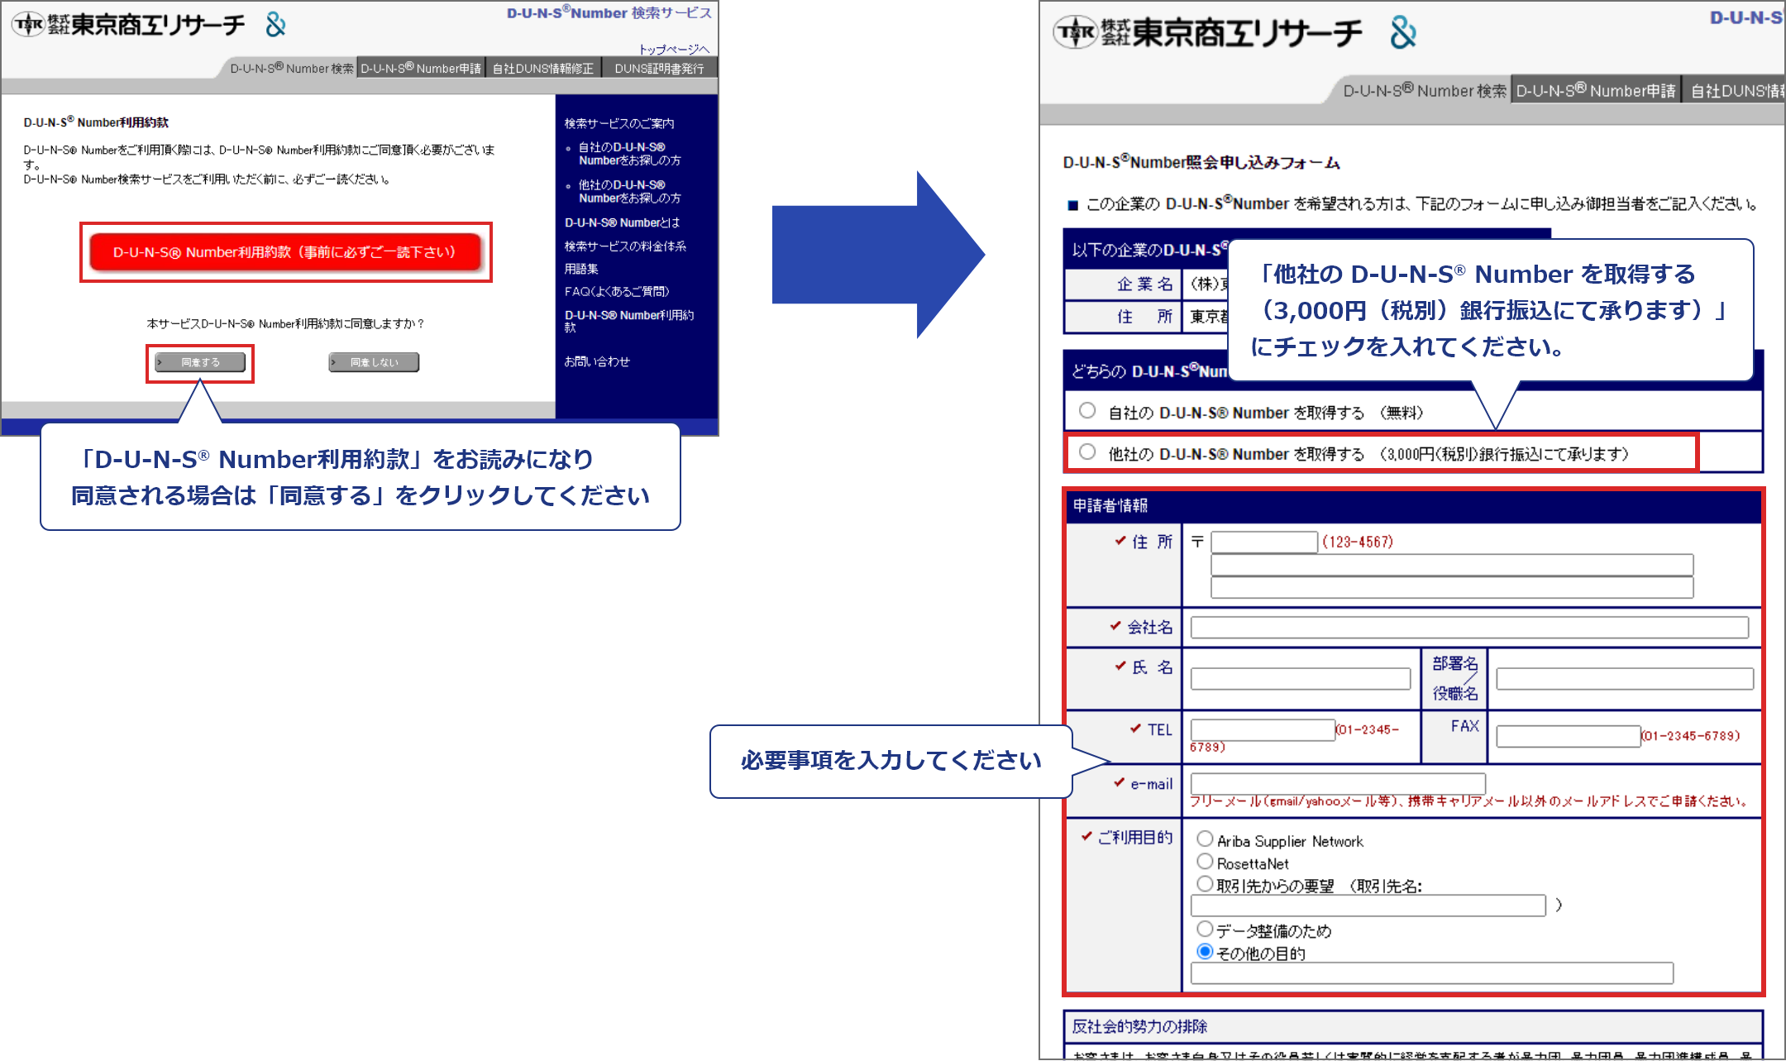This screenshot has width=1786, height=1061.
Task: Click the 氏名 input field
Action: (1301, 679)
